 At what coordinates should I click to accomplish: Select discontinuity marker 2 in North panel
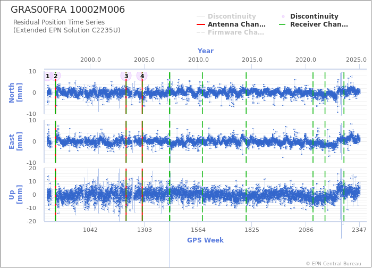(55, 76)
